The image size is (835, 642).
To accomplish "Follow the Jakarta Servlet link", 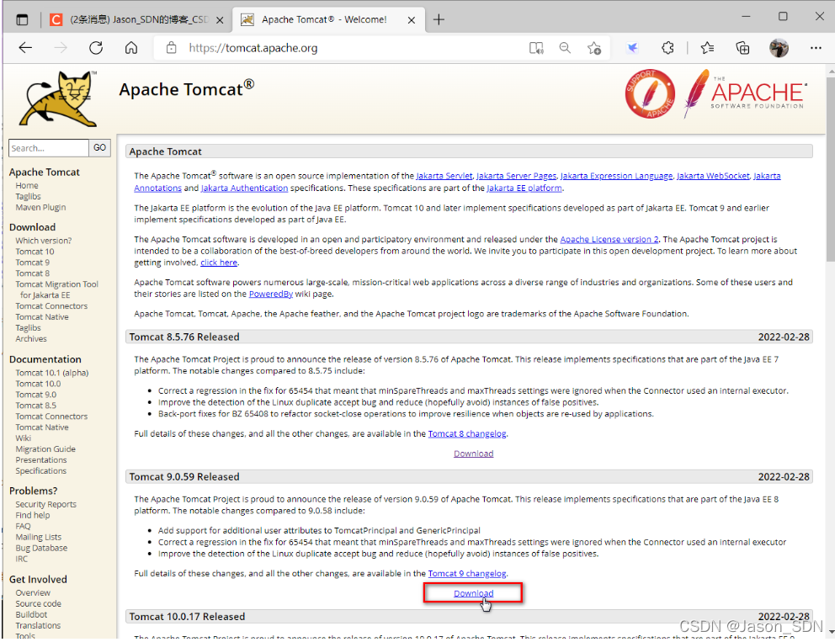I will pyautogui.click(x=444, y=176).
